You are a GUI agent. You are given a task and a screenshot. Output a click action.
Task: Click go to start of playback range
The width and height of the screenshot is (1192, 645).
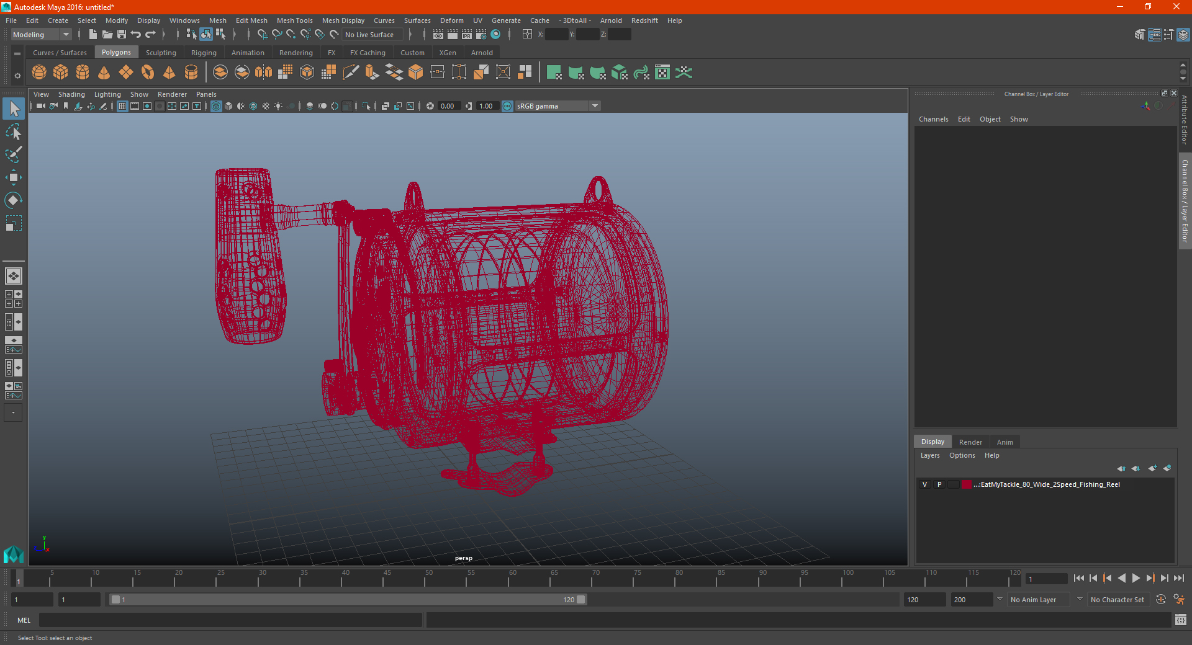(1079, 578)
